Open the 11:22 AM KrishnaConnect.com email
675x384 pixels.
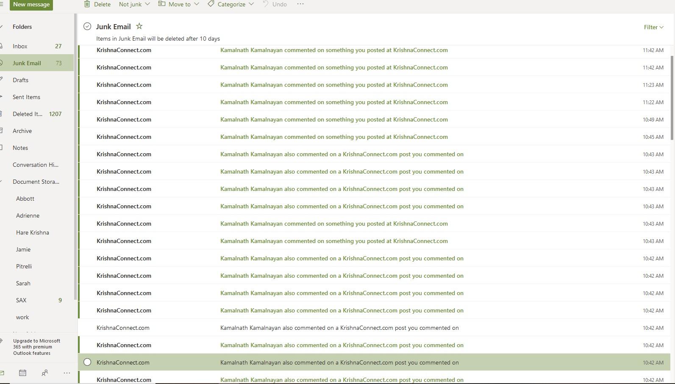tap(374, 102)
